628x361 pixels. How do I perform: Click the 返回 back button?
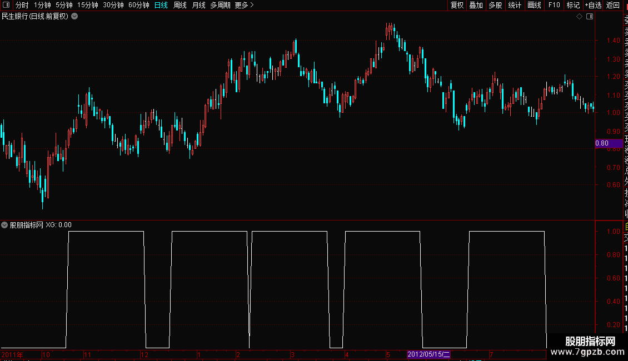click(x=613, y=5)
